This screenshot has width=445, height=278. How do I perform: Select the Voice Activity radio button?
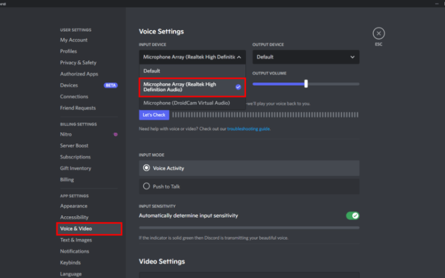[146, 168]
